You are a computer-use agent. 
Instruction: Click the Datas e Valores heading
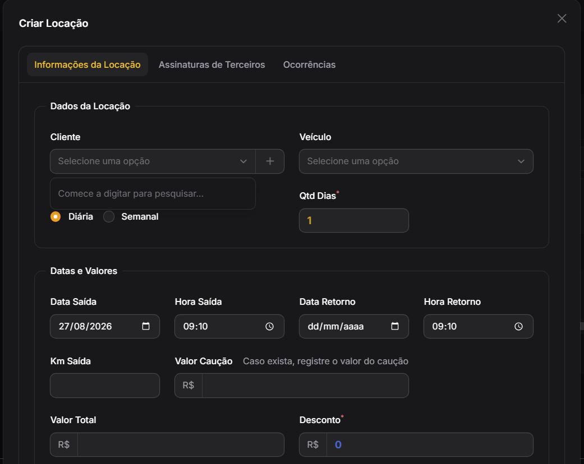click(x=84, y=271)
